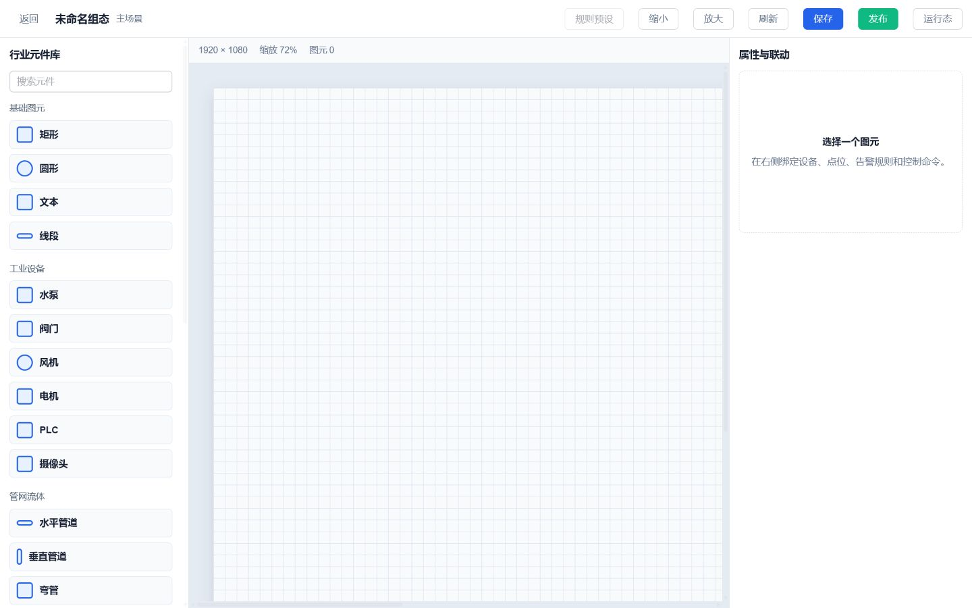The height and width of the screenshot is (608, 972).
Task: Click the 搜索元件 search field
Action: pyautogui.click(x=90, y=82)
